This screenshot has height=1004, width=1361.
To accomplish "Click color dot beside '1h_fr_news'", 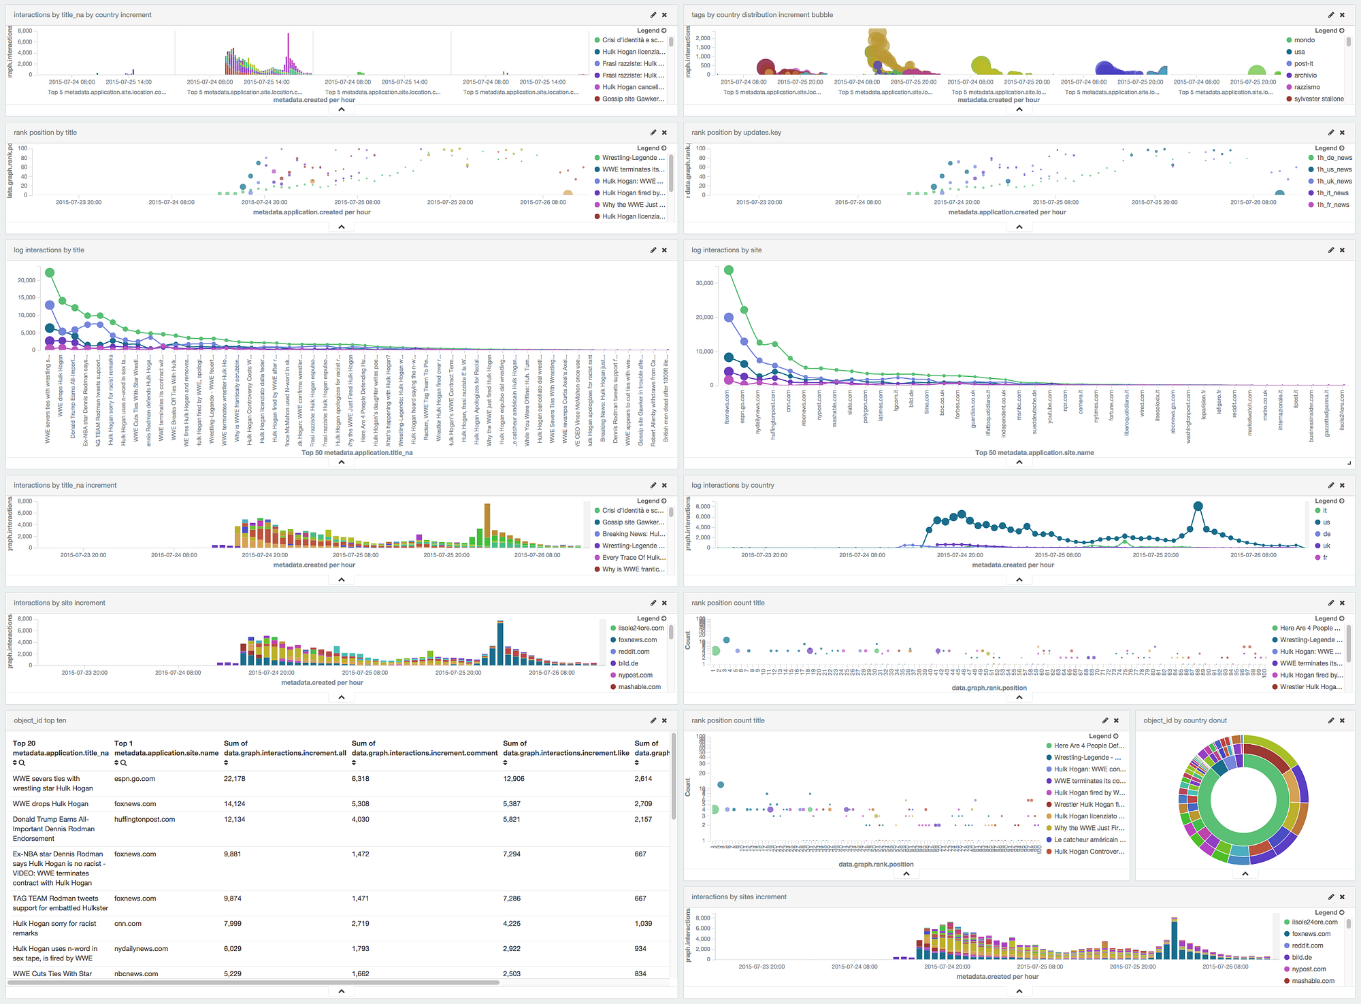I will click(1311, 205).
